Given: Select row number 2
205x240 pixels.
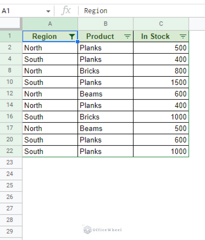Looking at the screenshot, I should click(11, 48).
